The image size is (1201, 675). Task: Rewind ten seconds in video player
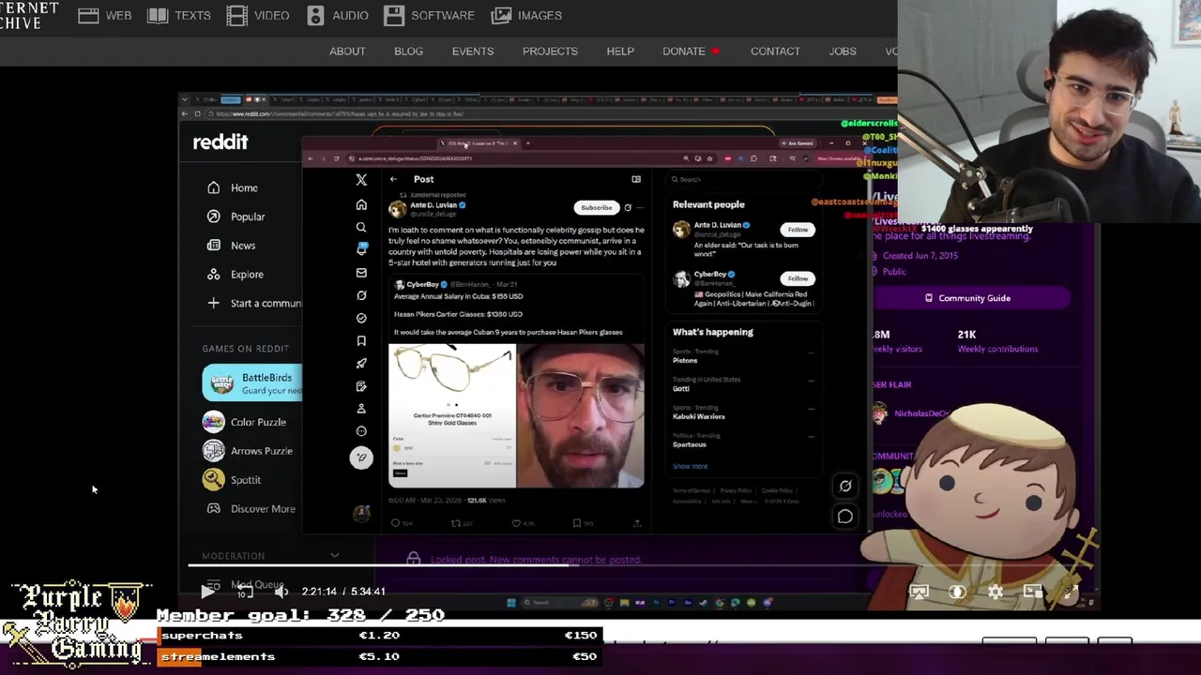[x=244, y=592]
